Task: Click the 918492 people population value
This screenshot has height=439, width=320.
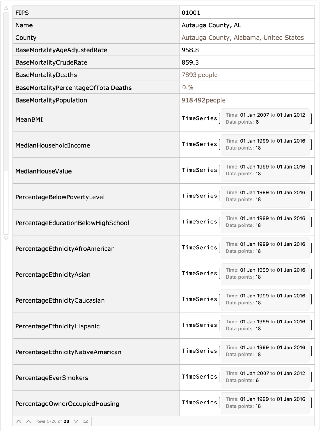Action: coord(203,100)
